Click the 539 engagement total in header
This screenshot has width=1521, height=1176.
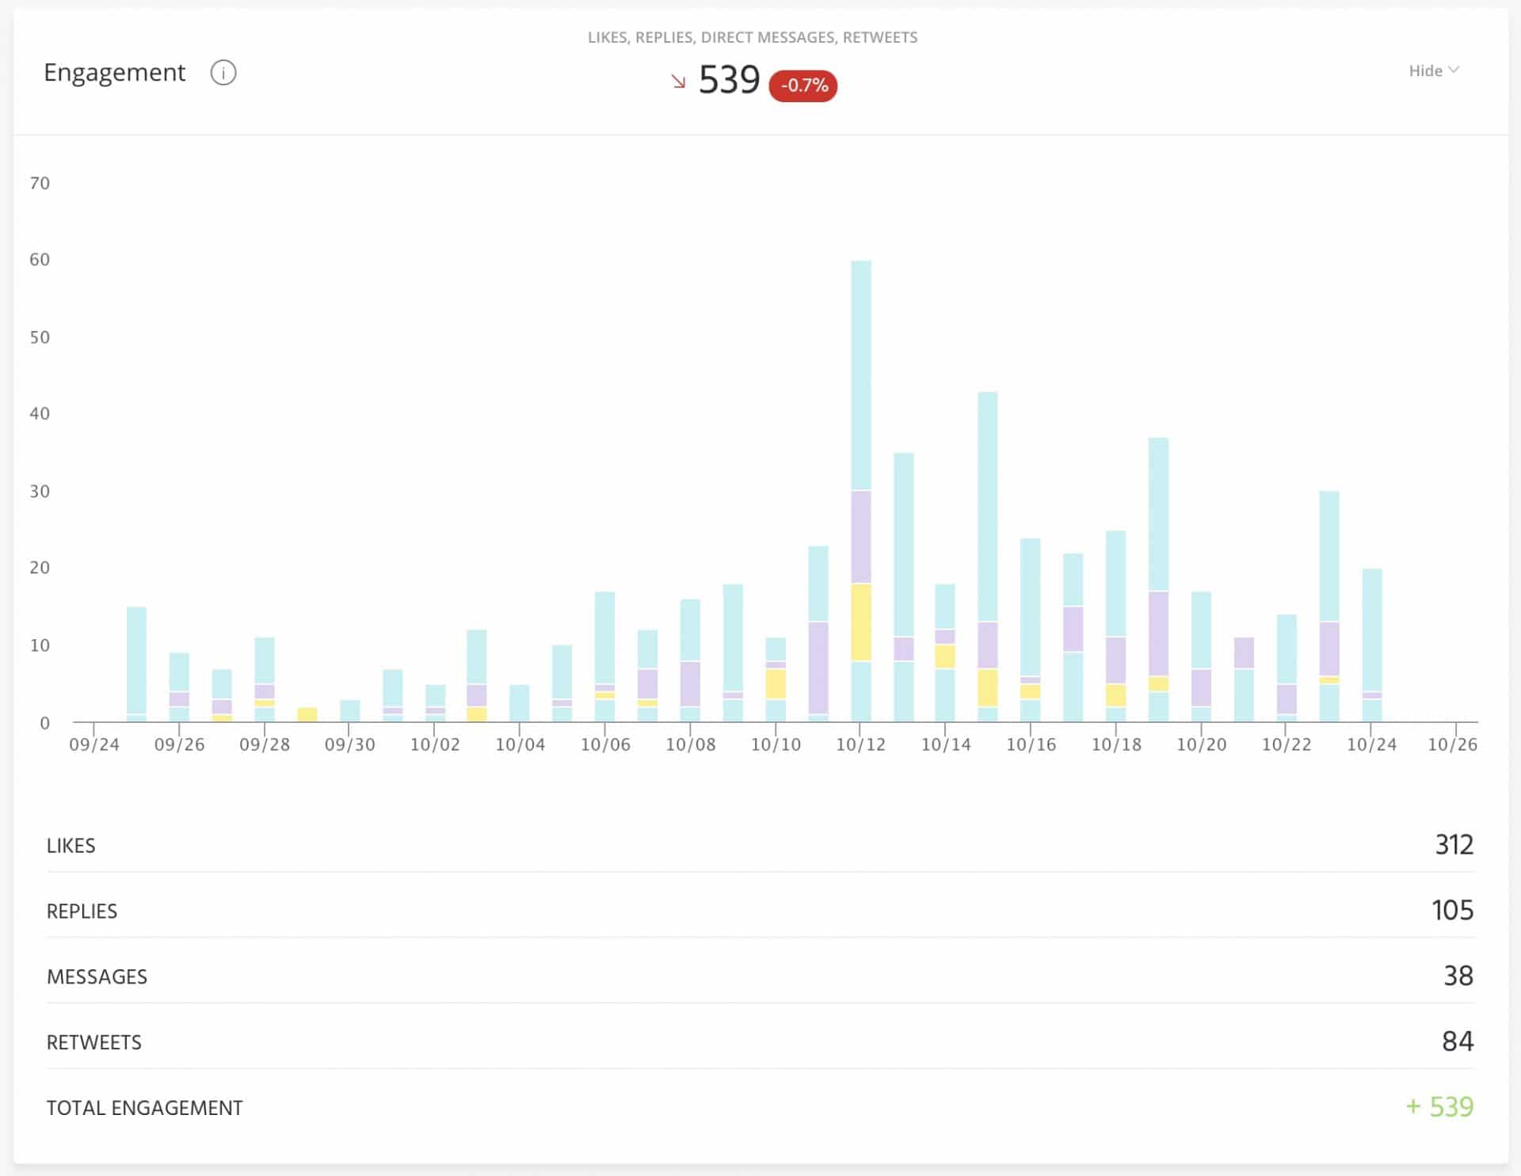click(729, 80)
